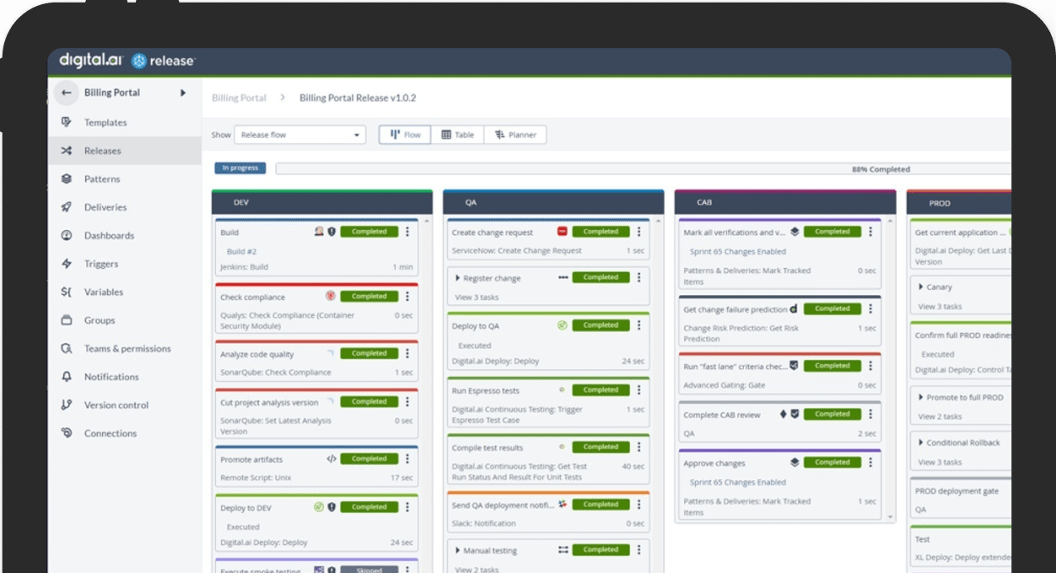Screen dimensions: 1056x573
Task: Open the Run Espresso tests options menu
Action: click(638, 390)
